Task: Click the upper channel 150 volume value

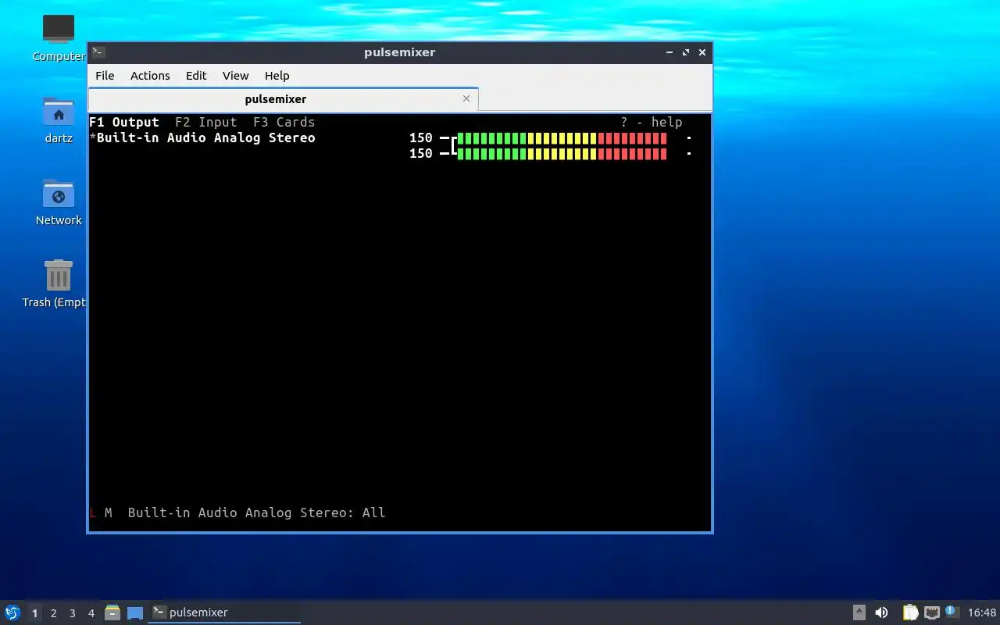Action: click(x=421, y=137)
